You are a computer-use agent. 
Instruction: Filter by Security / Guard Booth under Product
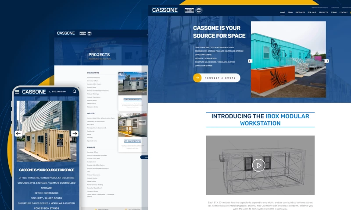tap(95, 188)
